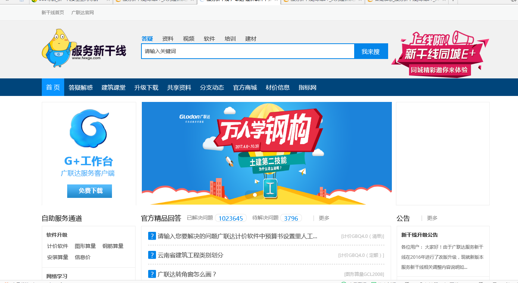The width and height of the screenshot is (518, 283).
Task: Open the 新干线同城E+ promotional banner
Action: pos(440,54)
